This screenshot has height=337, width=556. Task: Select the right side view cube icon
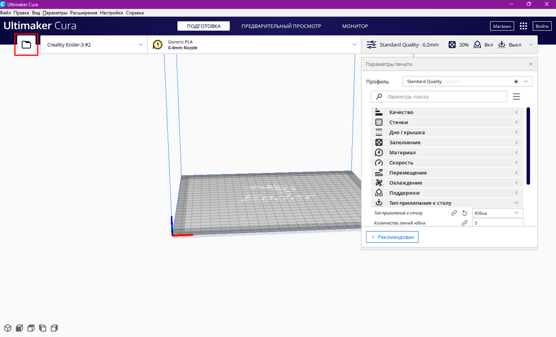(x=54, y=328)
